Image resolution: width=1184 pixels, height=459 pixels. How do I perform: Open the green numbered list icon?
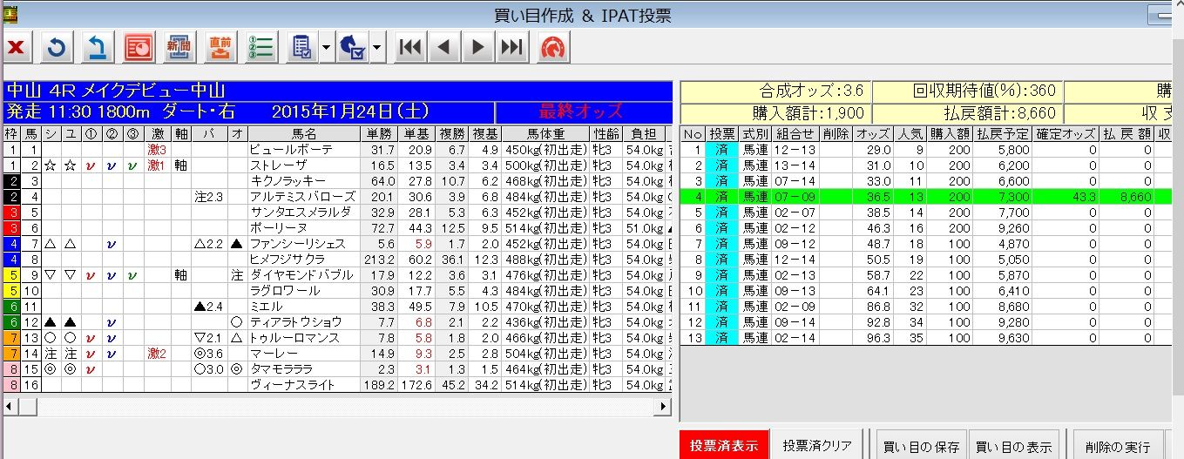click(261, 47)
